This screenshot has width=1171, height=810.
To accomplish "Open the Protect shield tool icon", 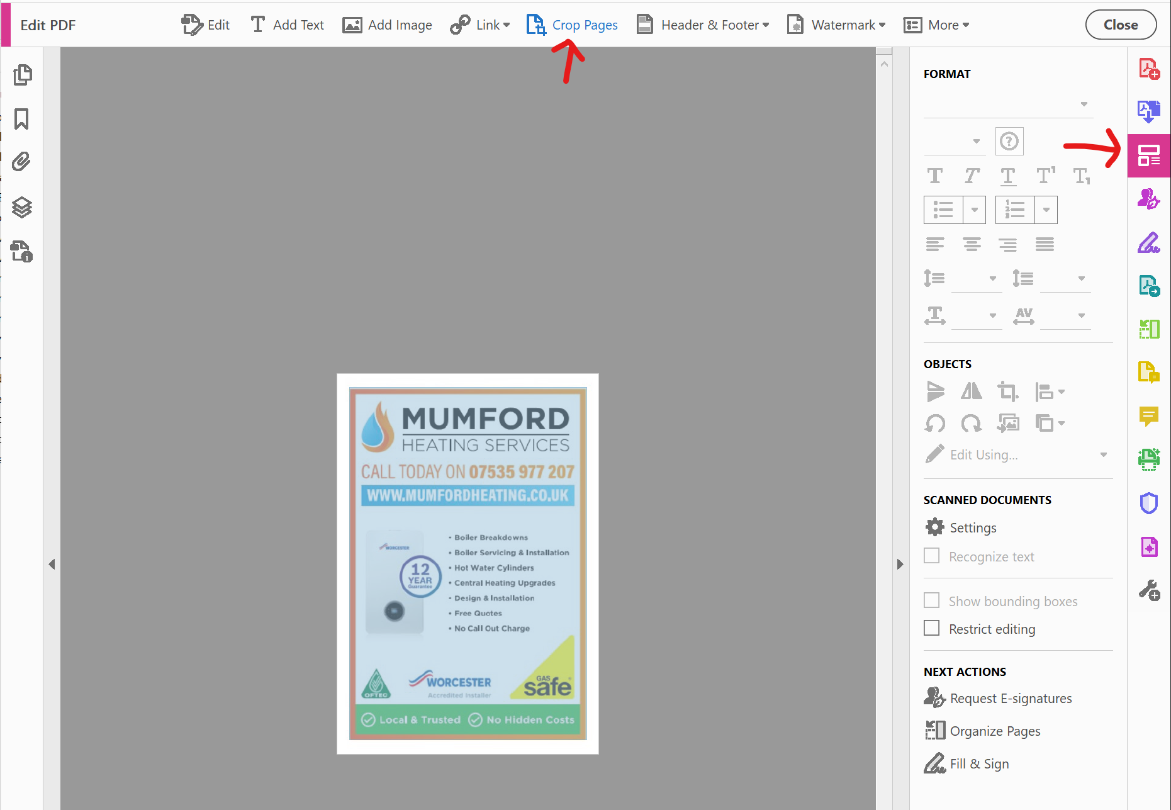I will (1149, 503).
